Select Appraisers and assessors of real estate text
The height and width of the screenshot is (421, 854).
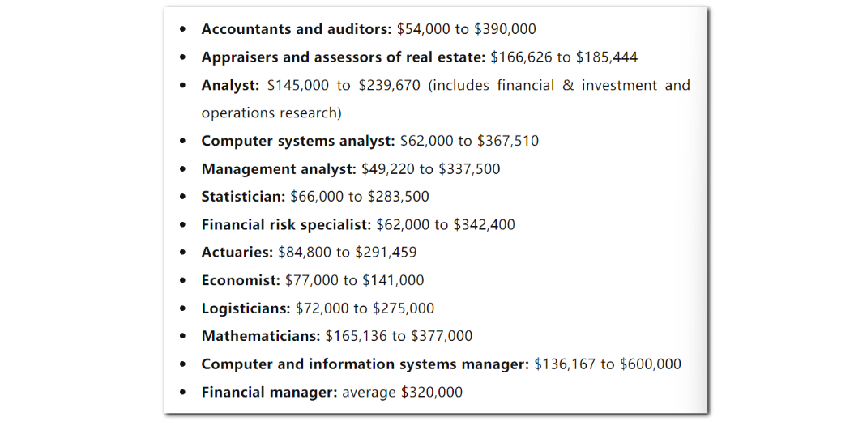click(x=343, y=57)
